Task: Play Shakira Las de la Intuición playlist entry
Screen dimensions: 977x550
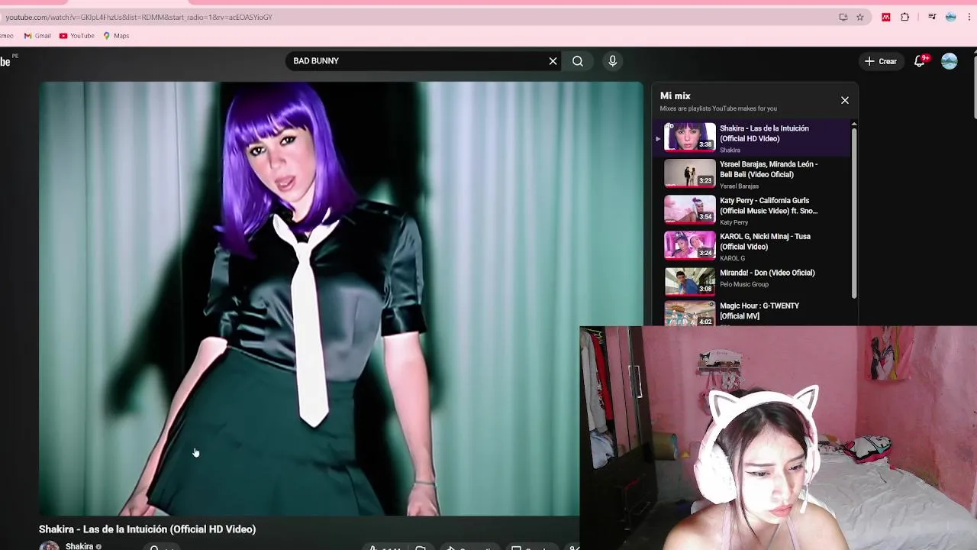Action: click(751, 138)
